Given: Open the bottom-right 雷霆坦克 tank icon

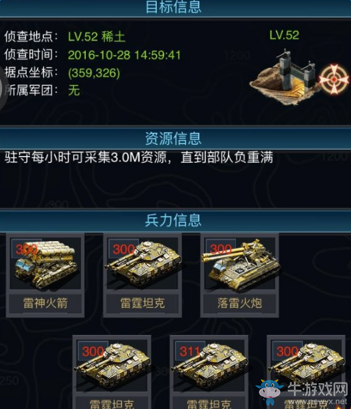Looking at the screenshot, I should (306, 372).
